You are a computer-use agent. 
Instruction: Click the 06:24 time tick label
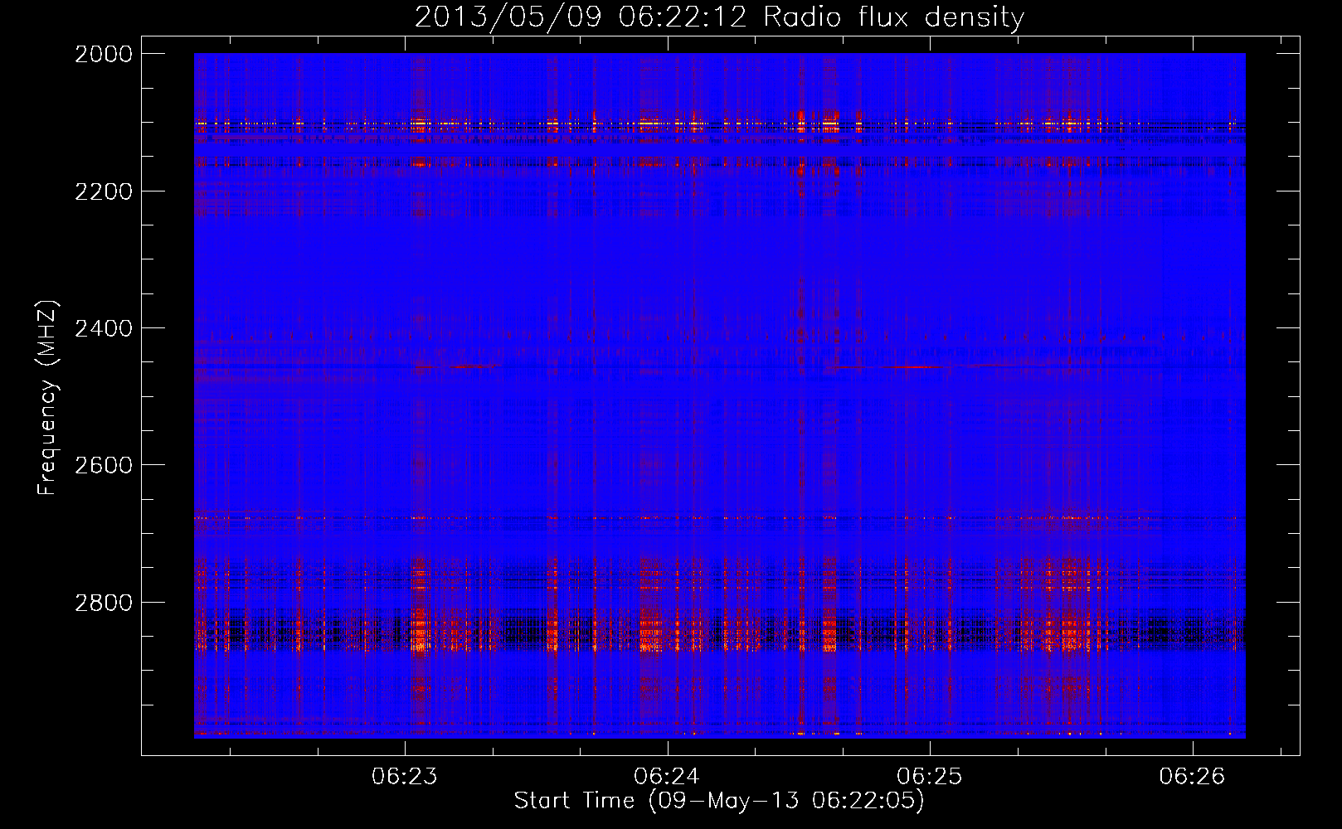coord(667,777)
